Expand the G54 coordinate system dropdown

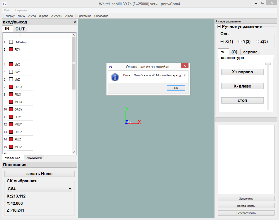[x=39, y=189]
